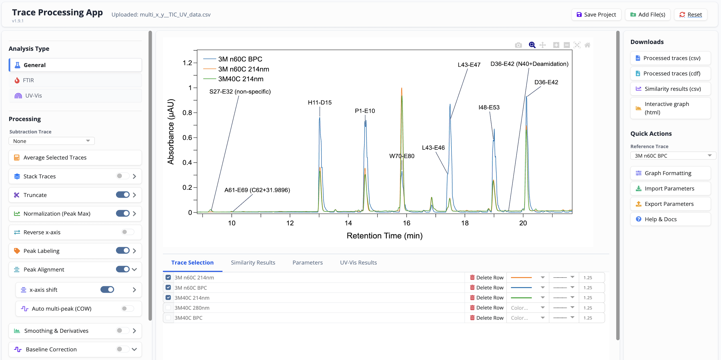Click the autoscale plot icon
The image size is (721, 360).
577,45
